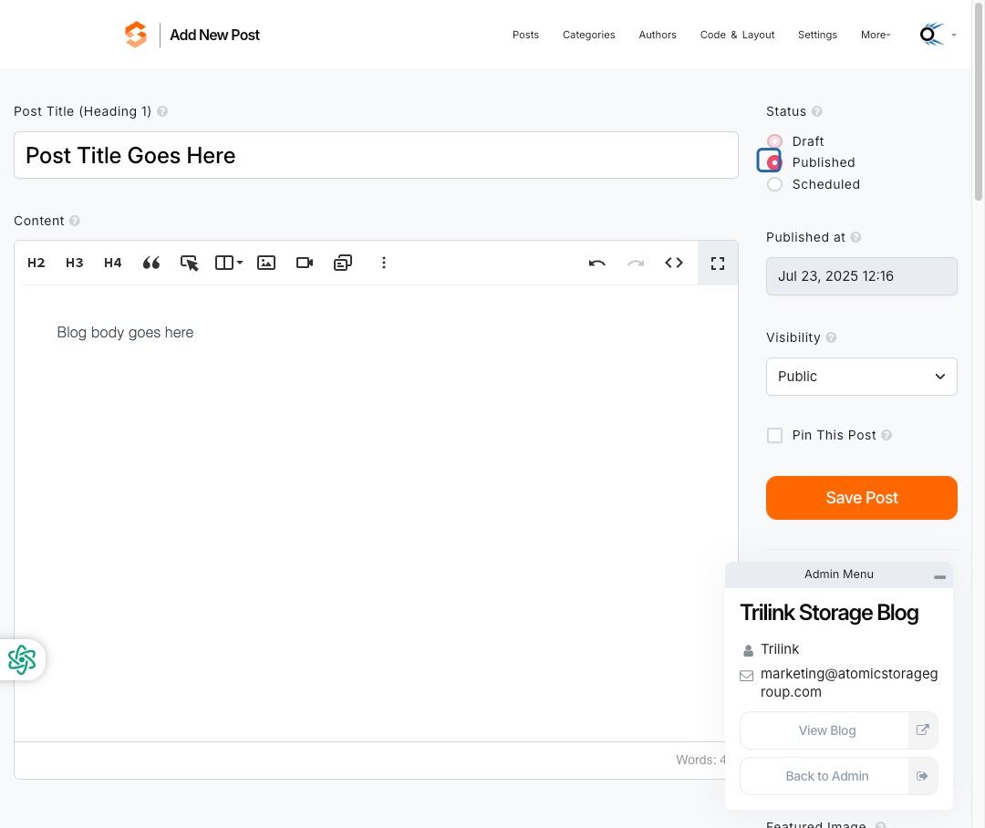Minimize the Admin Menu panel
This screenshot has height=828, width=985.
pyautogui.click(x=939, y=576)
